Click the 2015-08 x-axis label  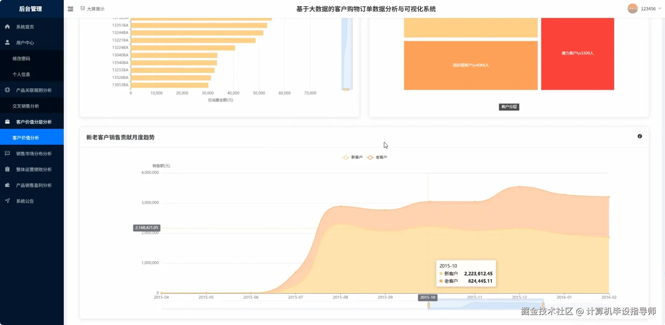[340, 297]
